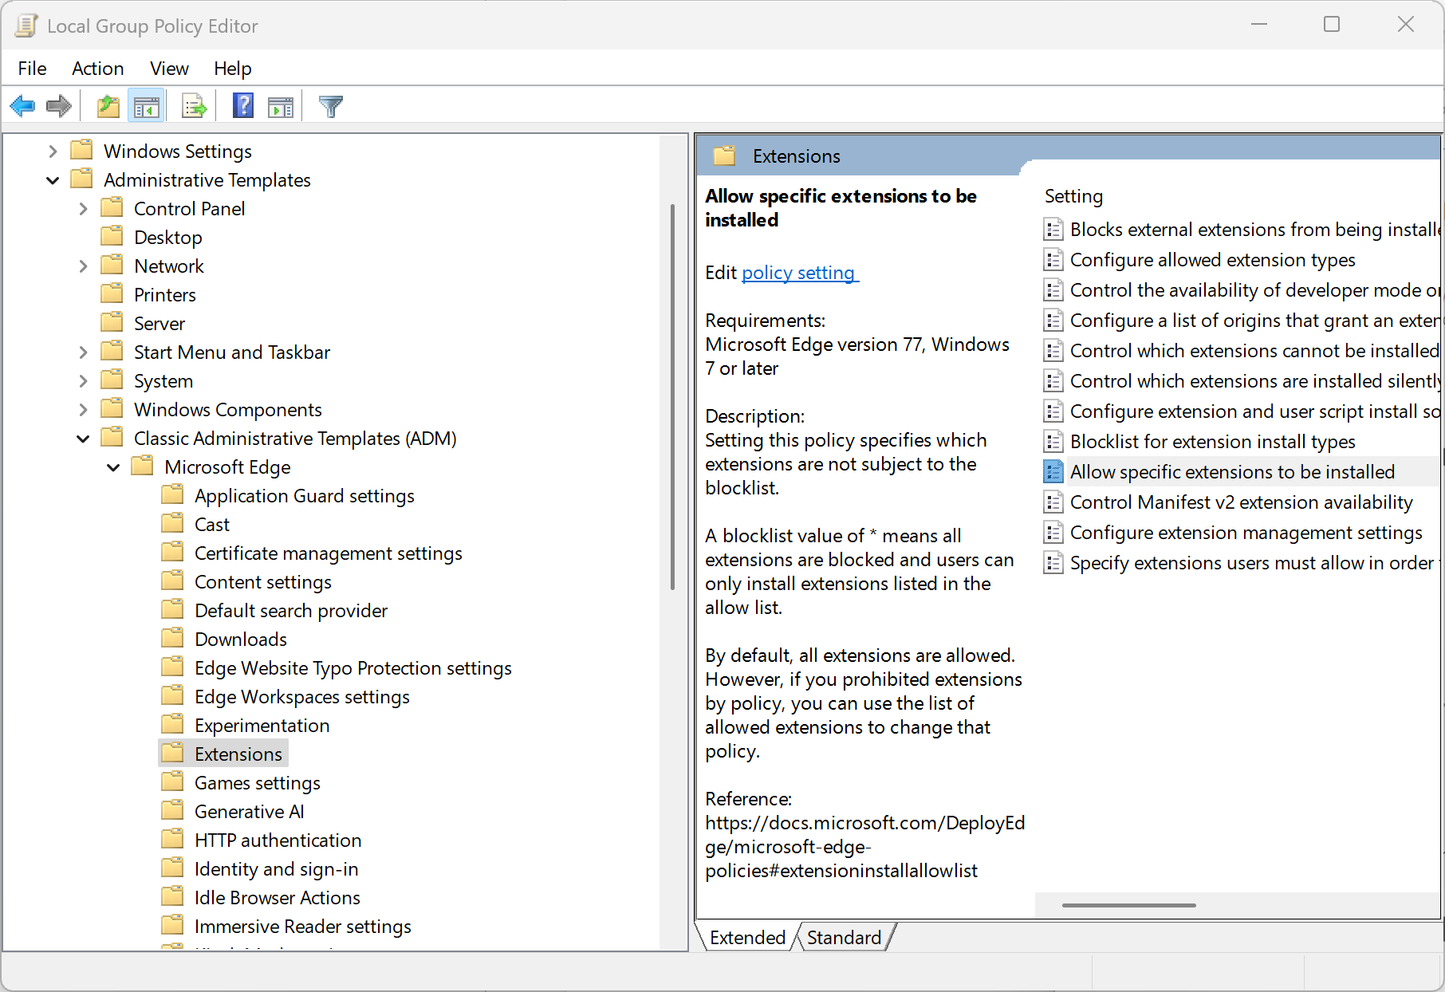
Task: Click the settings list horizontal scrollbar
Action: [x=1128, y=905]
